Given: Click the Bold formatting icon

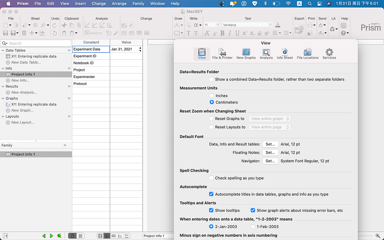Looking at the screenshot, I should click(222, 33).
